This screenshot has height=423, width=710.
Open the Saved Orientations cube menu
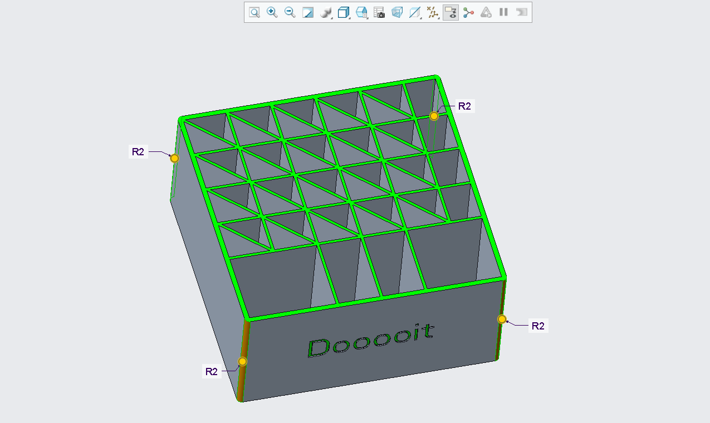[345, 12]
